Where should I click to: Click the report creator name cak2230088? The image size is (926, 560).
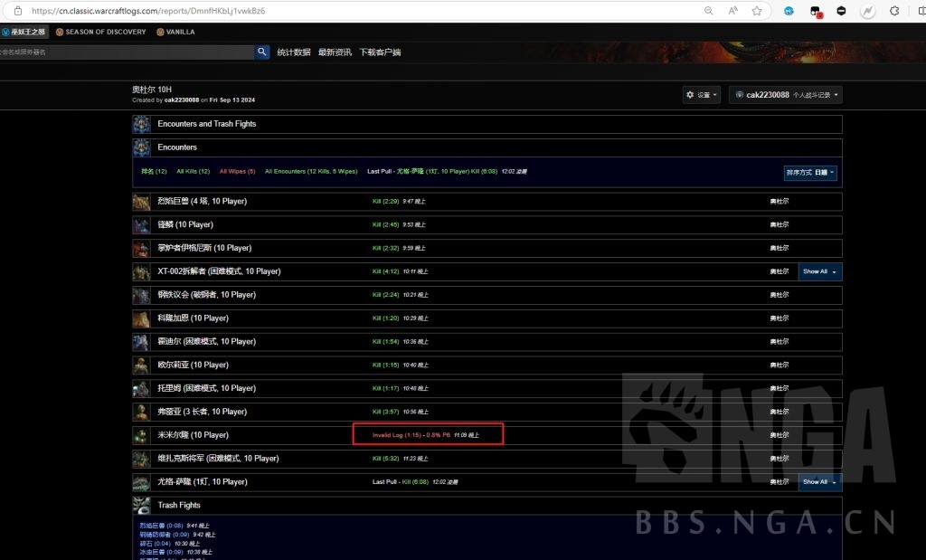coord(181,100)
